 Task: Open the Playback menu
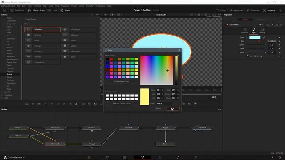[x=65, y=6]
